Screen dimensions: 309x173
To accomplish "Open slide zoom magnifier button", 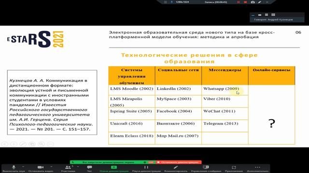I will coord(41,144).
